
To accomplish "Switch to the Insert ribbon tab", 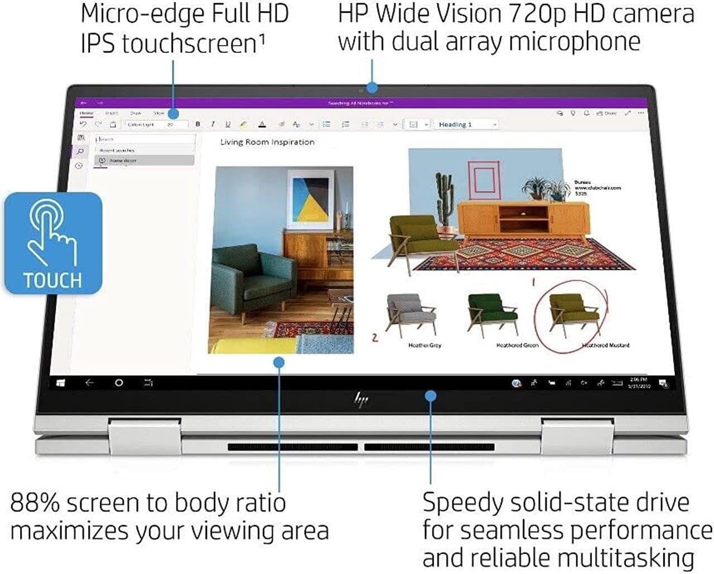I will tap(112, 113).
